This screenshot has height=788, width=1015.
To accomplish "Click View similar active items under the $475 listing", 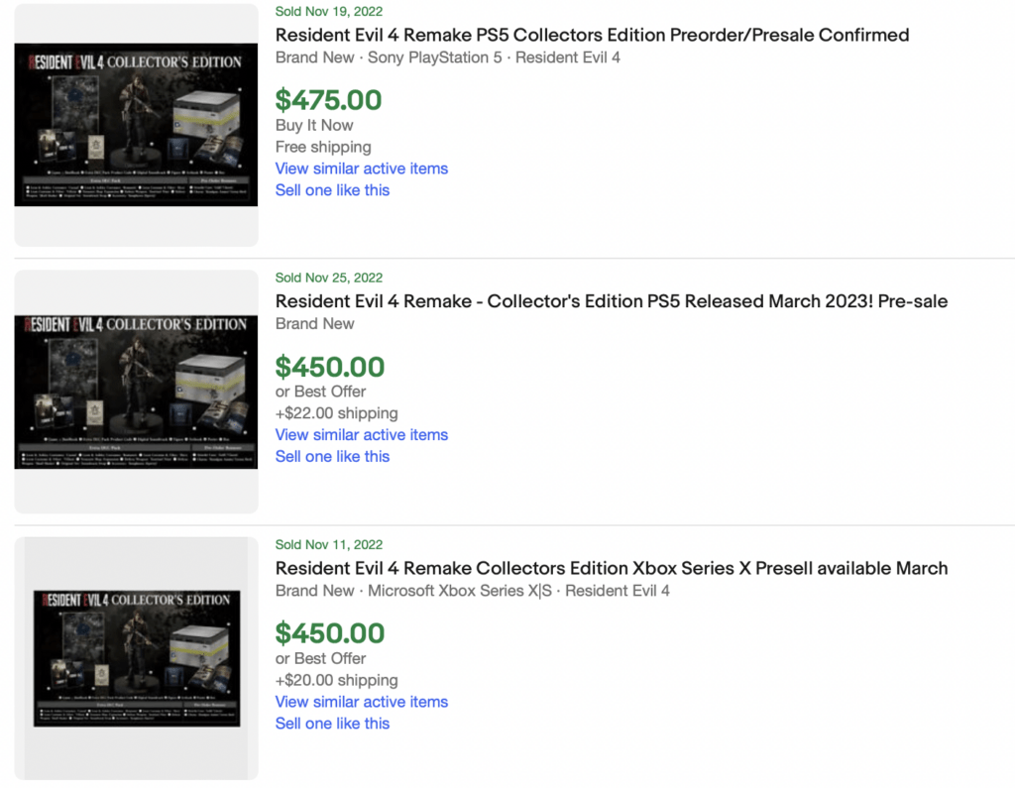I will tap(361, 169).
